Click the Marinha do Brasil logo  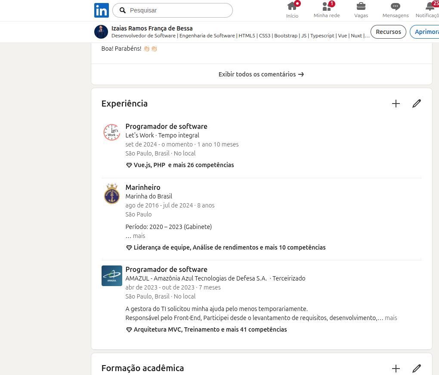click(112, 194)
